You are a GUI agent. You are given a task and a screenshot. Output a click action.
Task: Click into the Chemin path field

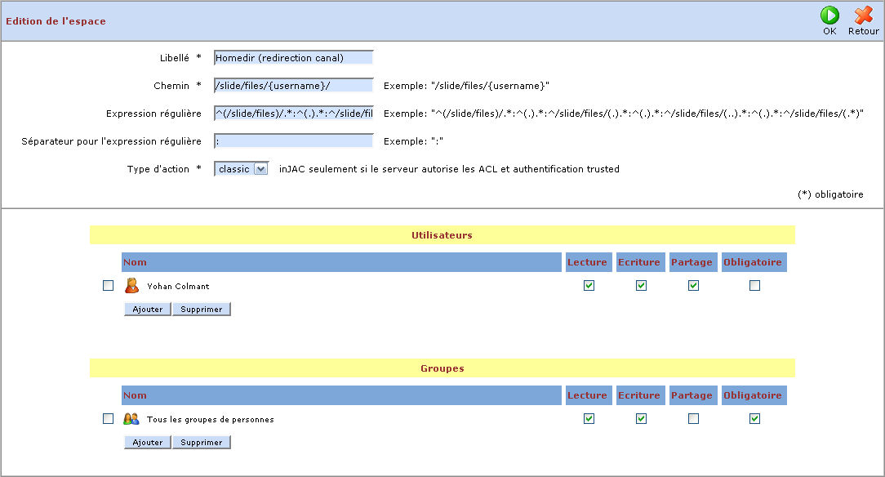(x=293, y=86)
